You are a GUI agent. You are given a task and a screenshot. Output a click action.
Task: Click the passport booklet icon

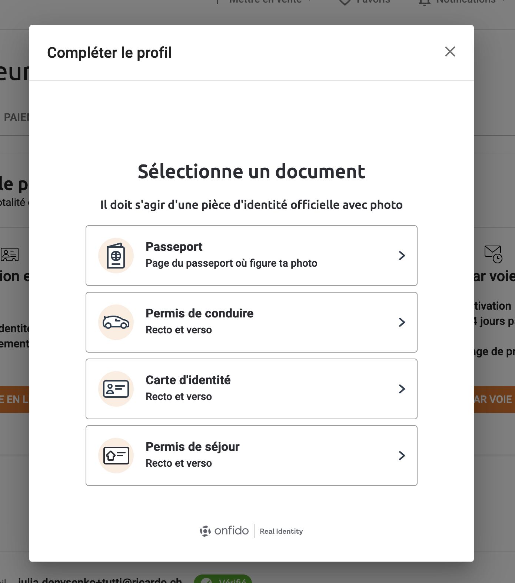[116, 256]
